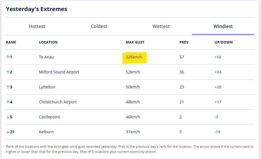261x159 pixels.
Task: Click the RANK column header
Action: pos(11,42)
